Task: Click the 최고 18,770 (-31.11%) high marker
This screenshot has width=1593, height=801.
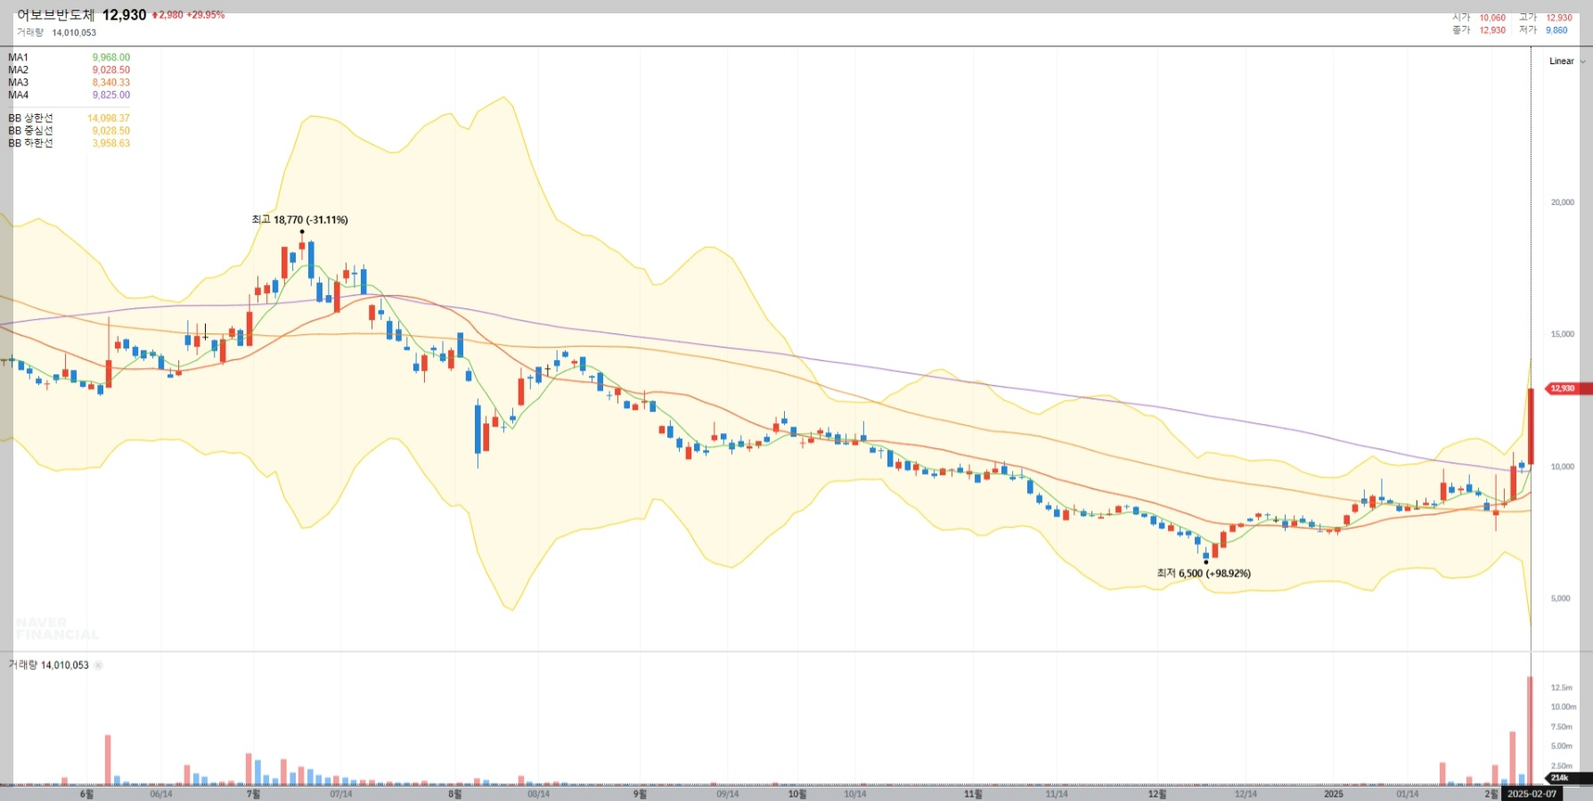Action: click(299, 220)
